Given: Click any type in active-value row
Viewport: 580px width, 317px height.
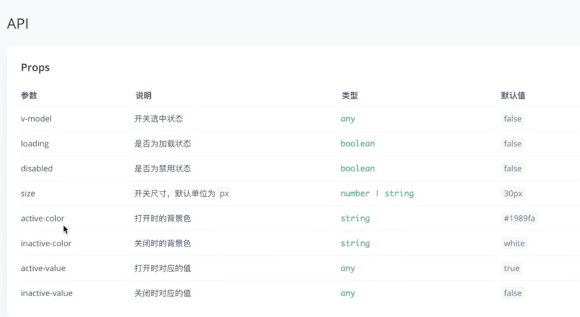Looking at the screenshot, I should pyautogui.click(x=347, y=268).
